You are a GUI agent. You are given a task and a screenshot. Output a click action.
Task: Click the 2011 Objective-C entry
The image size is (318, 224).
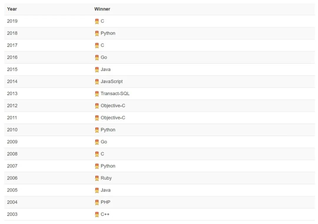point(113,118)
